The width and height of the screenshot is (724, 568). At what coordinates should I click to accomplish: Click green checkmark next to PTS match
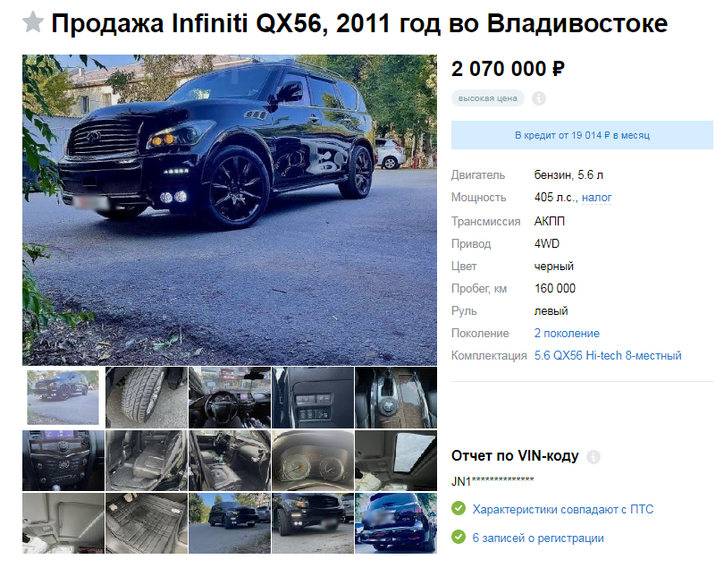coord(459,508)
